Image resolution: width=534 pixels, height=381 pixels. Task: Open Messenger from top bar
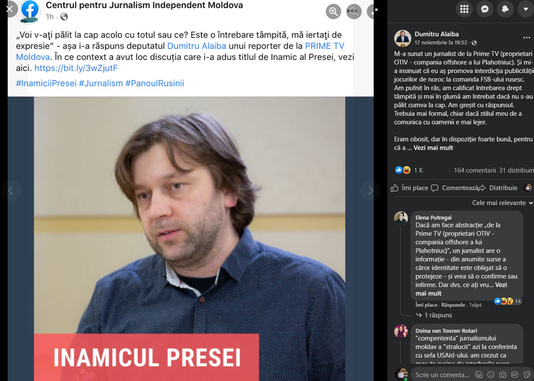[x=485, y=9]
